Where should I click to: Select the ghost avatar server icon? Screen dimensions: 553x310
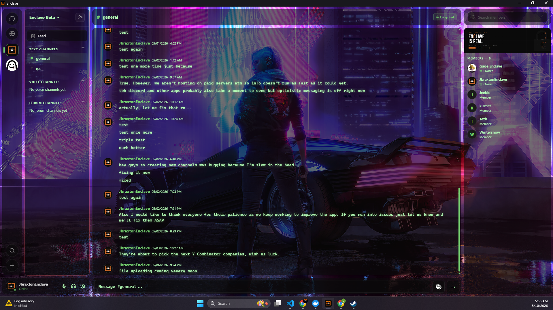tap(12, 65)
